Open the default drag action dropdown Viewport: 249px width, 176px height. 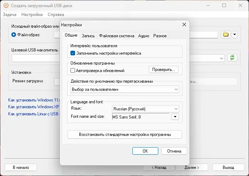125,89
